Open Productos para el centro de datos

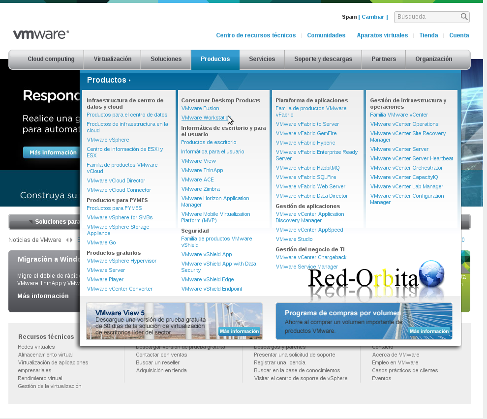pos(127,115)
